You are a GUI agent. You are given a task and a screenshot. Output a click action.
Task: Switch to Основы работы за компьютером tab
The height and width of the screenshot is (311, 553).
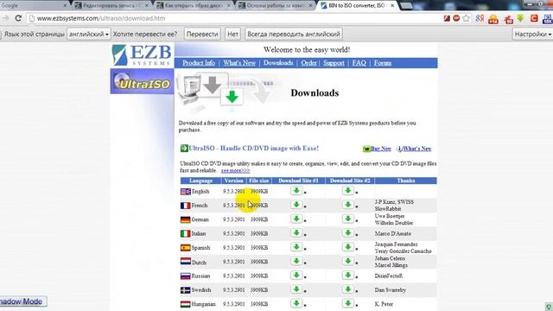pos(276,6)
